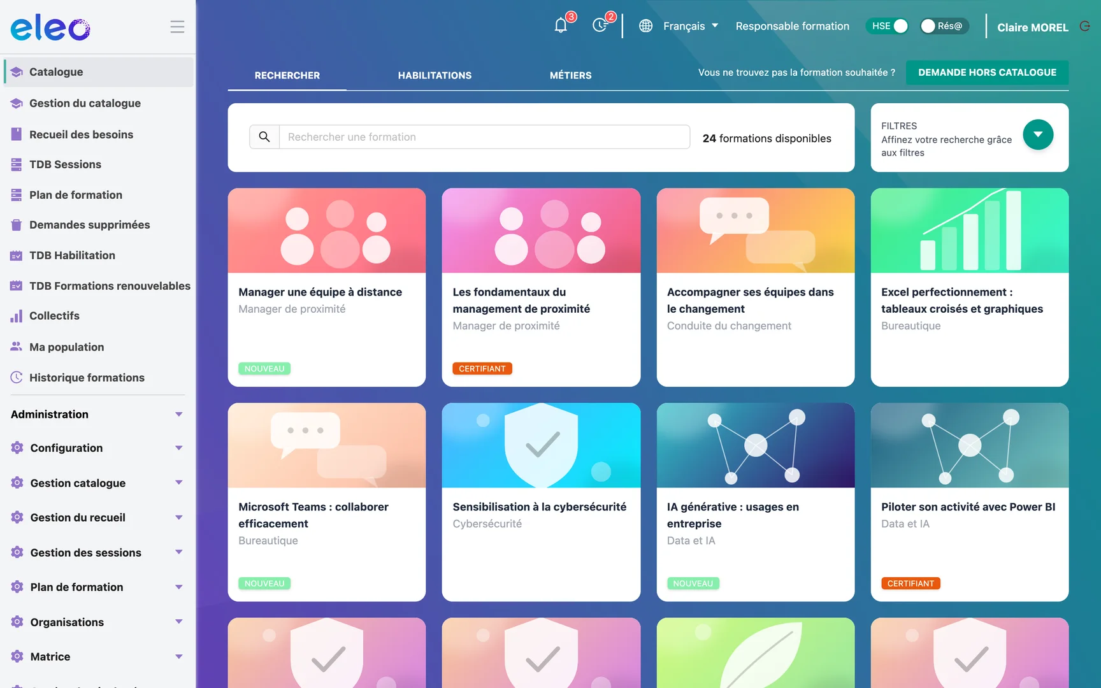Open Catalogue in the sidebar
This screenshot has width=1101, height=688.
tap(99, 72)
